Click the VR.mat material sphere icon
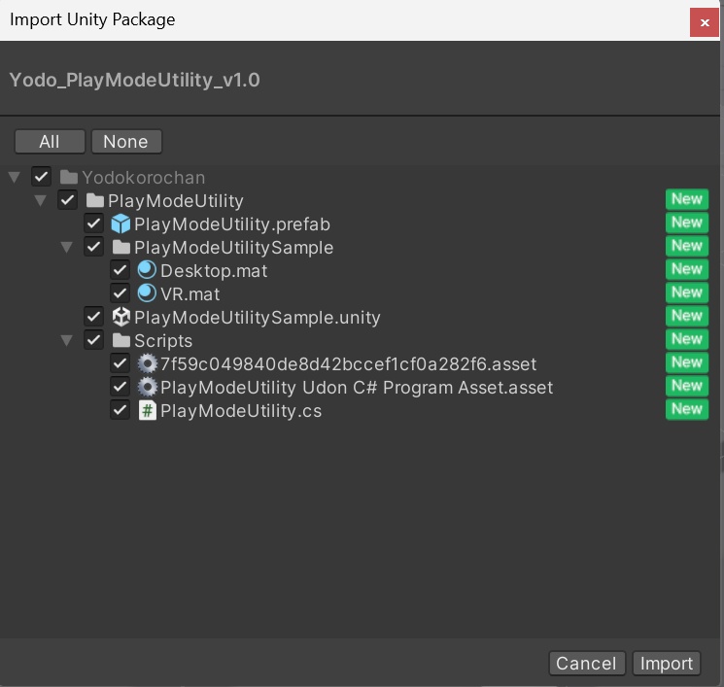This screenshot has width=724, height=687. tap(147, 293)
